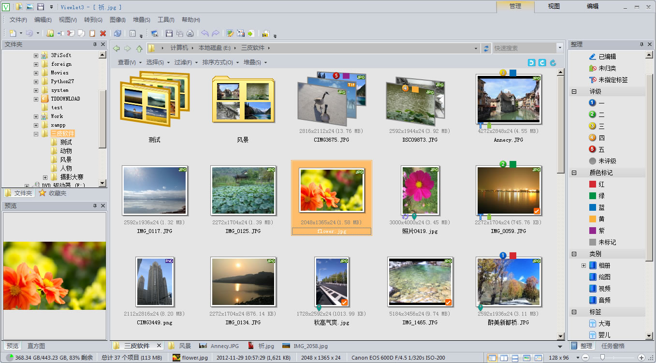Collapse the 评级 section in organize panel
Viewport: 656px width, 363px height.
574,91
